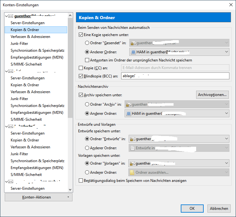Select S/MIME-Sicherheit under the first account
236x217 pixels.
pos(26,64)
